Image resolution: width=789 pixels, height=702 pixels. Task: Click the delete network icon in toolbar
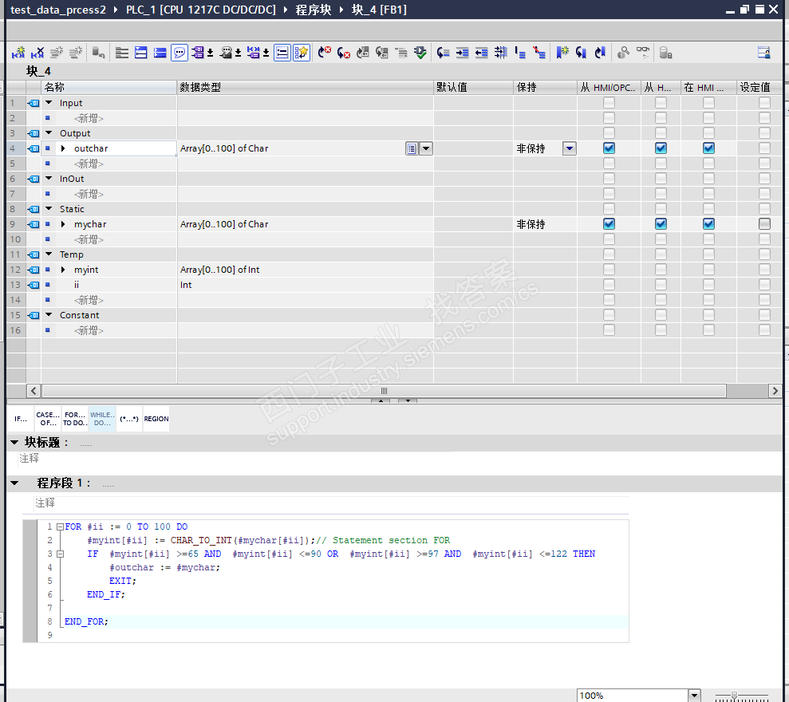[37, 53]
